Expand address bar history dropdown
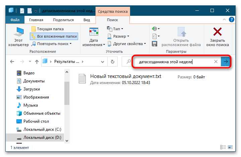Viewport: 241px width, 157px height. pos(103,62)
